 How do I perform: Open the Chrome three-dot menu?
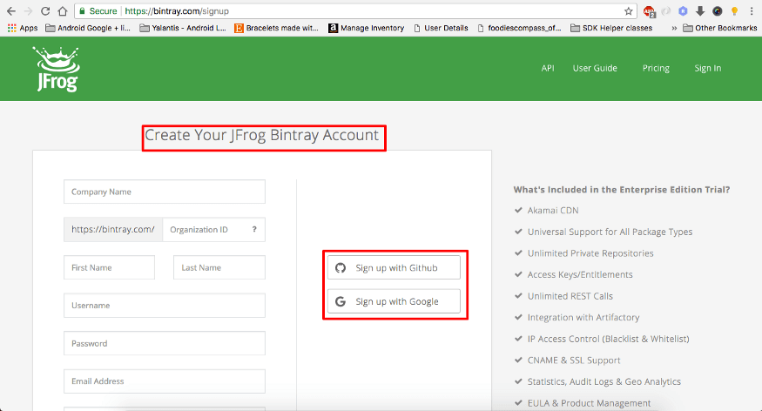click(752, 11)
